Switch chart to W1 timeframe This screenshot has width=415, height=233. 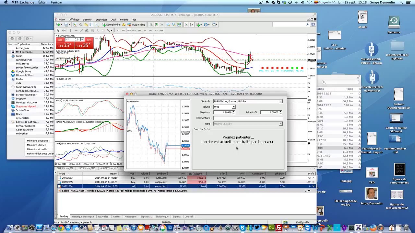pos(156,30)
